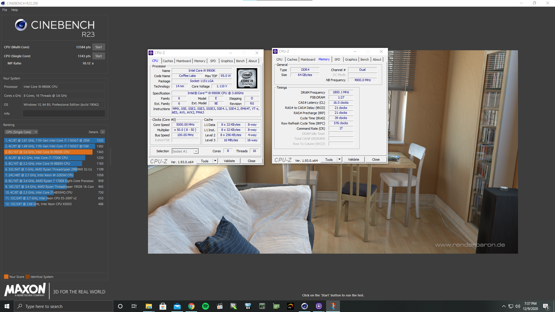This screenshot has width=555, height=312.
Task: Open the Windows Start menu
Action: [x=7, y=306]
